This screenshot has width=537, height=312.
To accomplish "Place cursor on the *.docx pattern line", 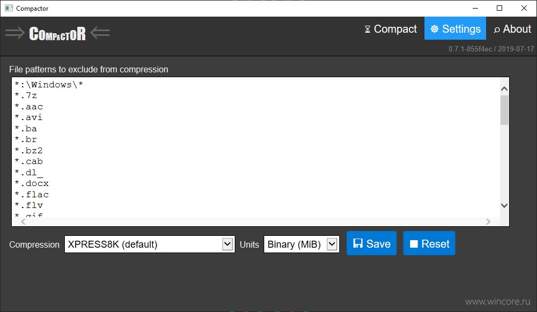I will [32, 183].
